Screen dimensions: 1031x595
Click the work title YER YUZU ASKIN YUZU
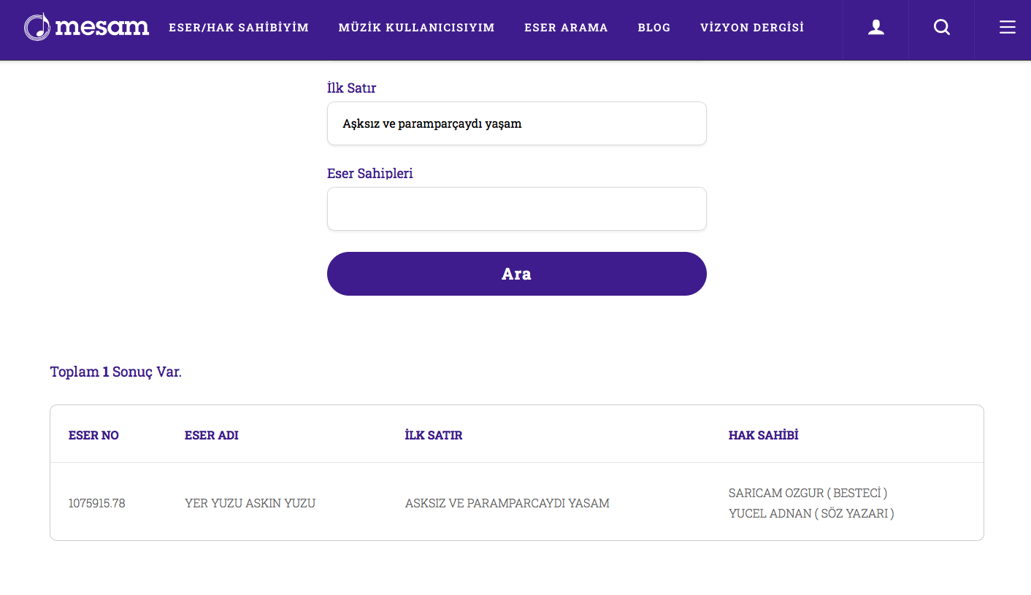coord(250,503)
